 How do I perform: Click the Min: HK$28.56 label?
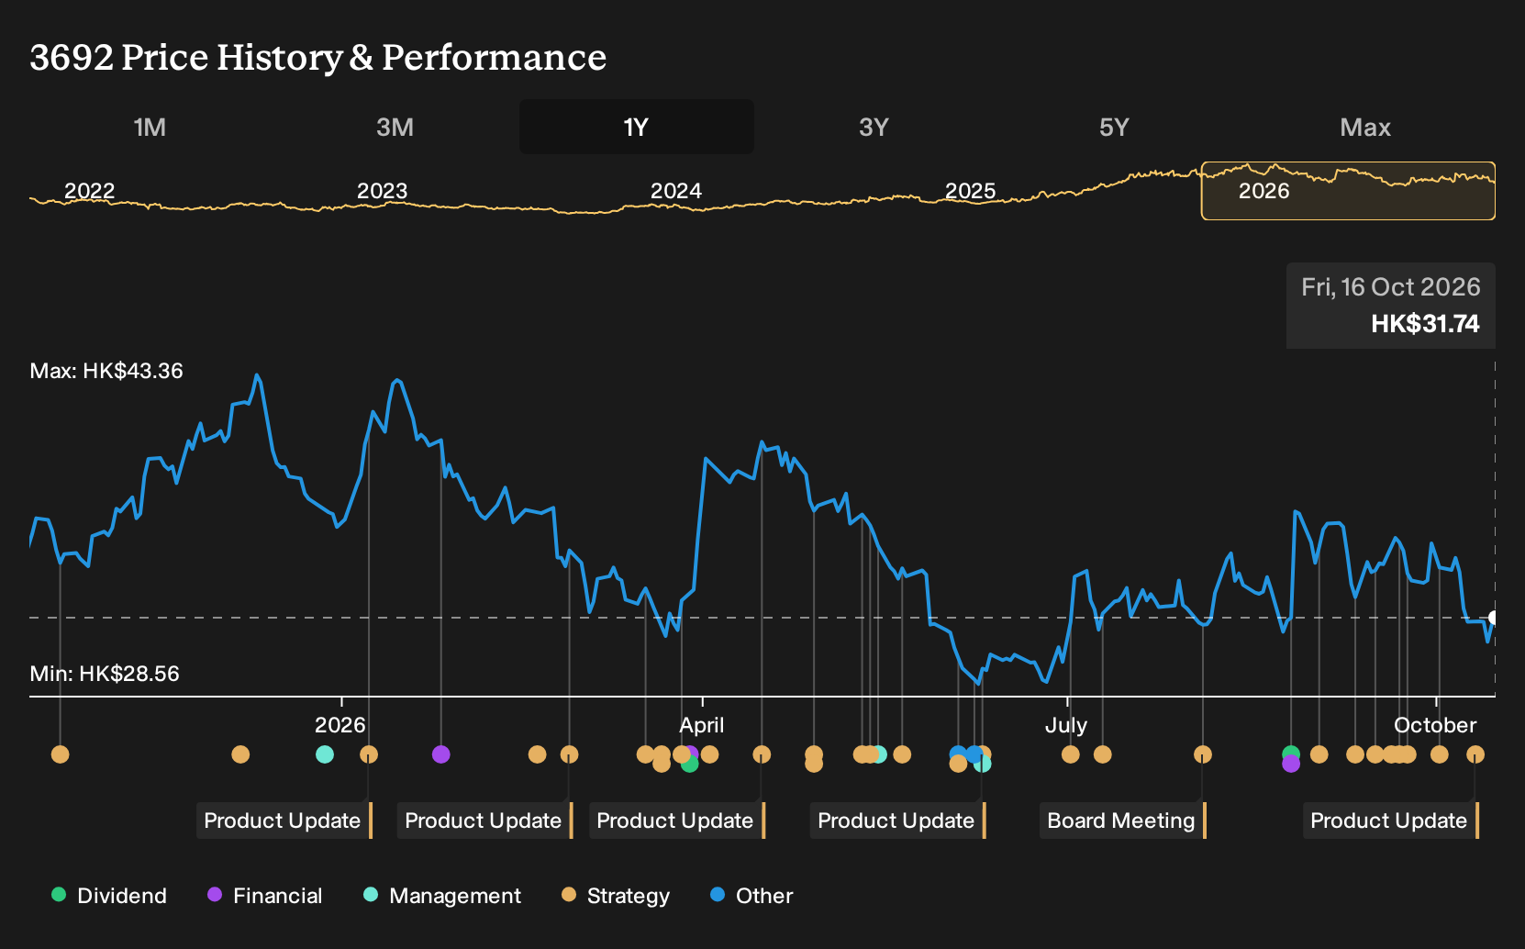(105, 674)
